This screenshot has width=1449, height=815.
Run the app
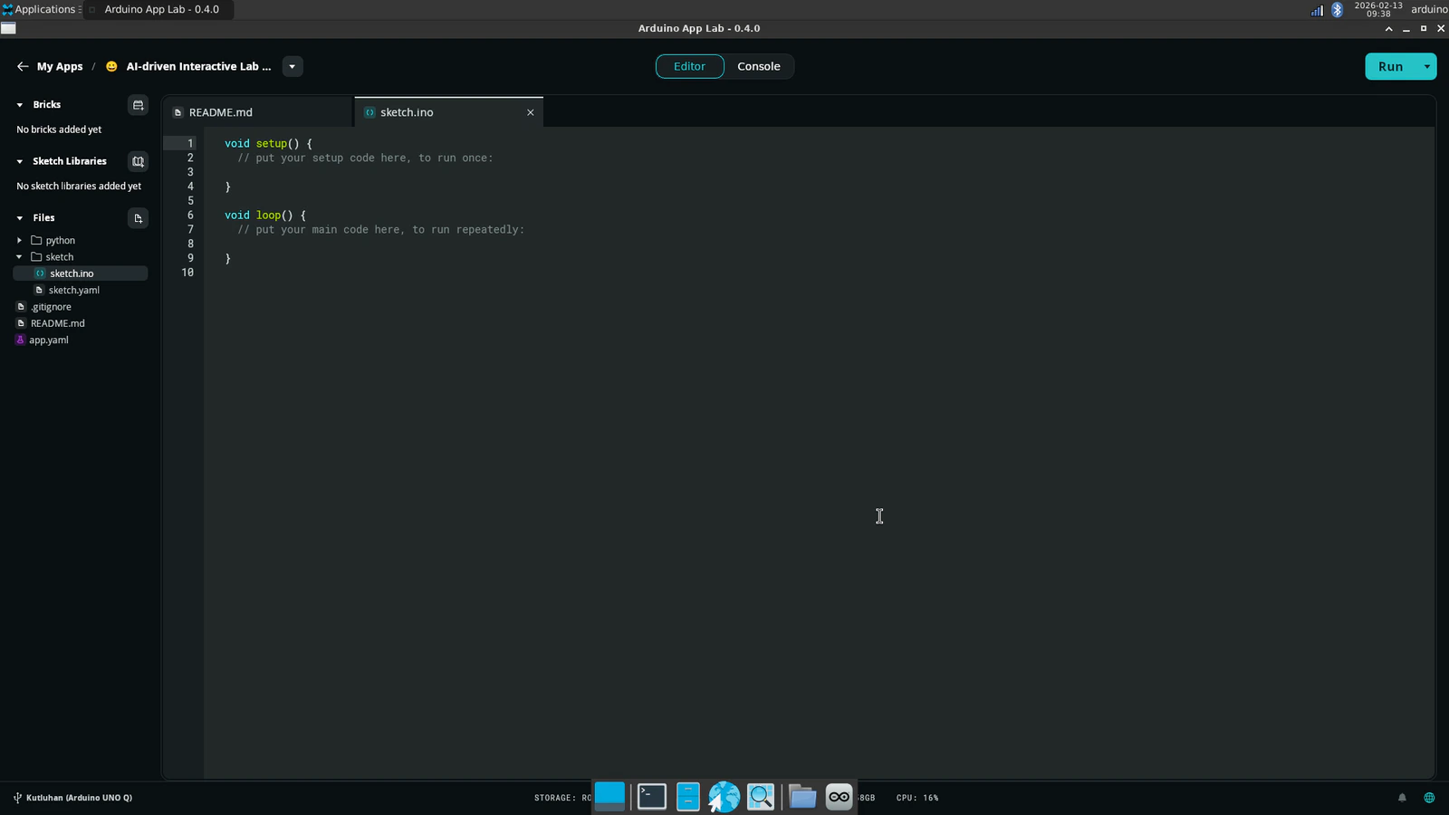tap(1390, 66)
